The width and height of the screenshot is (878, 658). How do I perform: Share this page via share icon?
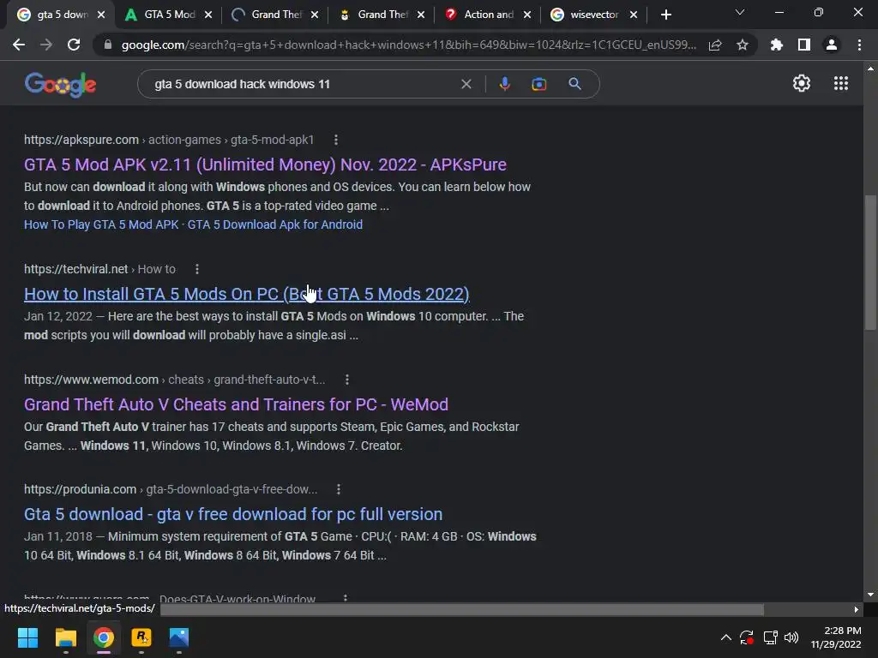[714, 45]
